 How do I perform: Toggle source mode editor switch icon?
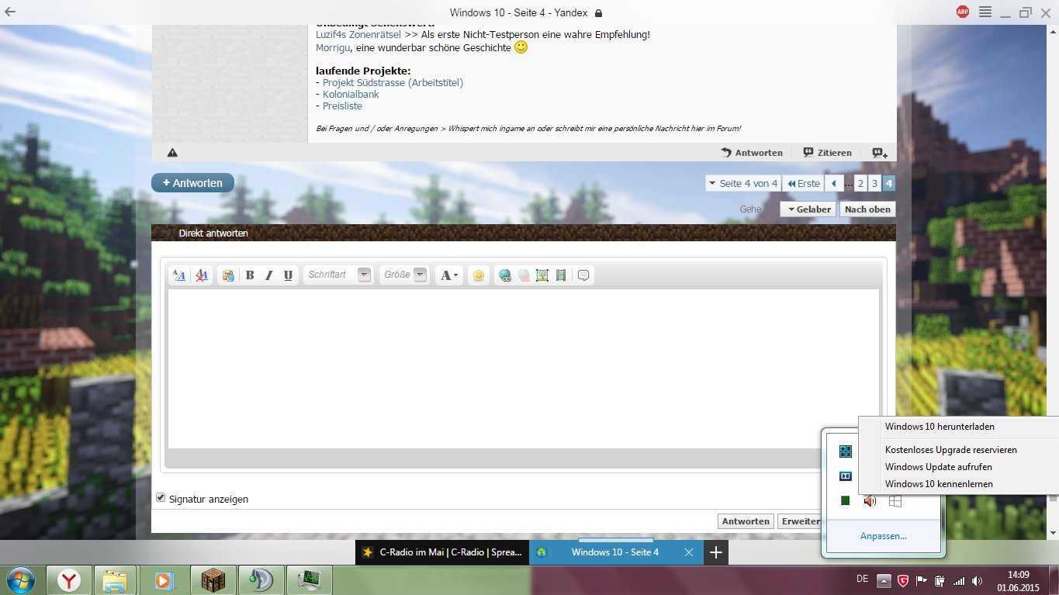(179, 275)
